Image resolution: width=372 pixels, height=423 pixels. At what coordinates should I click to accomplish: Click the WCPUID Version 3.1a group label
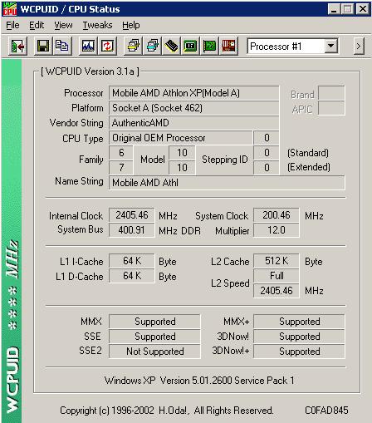[x=90, y=71]
